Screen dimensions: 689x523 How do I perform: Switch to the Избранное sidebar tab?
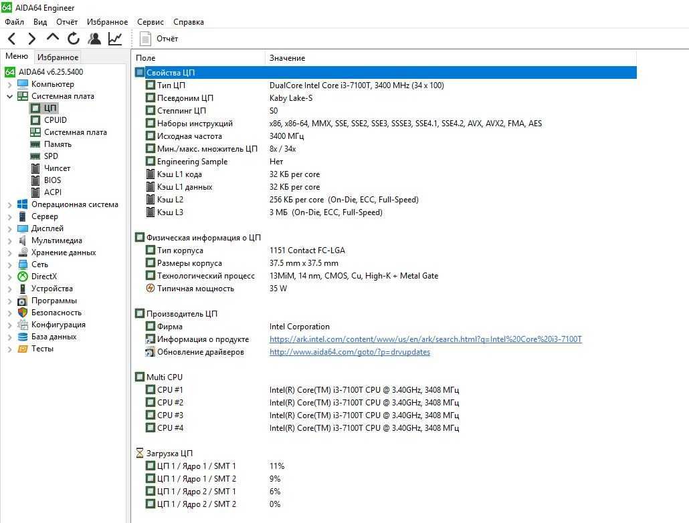click(x=58, y=57)
